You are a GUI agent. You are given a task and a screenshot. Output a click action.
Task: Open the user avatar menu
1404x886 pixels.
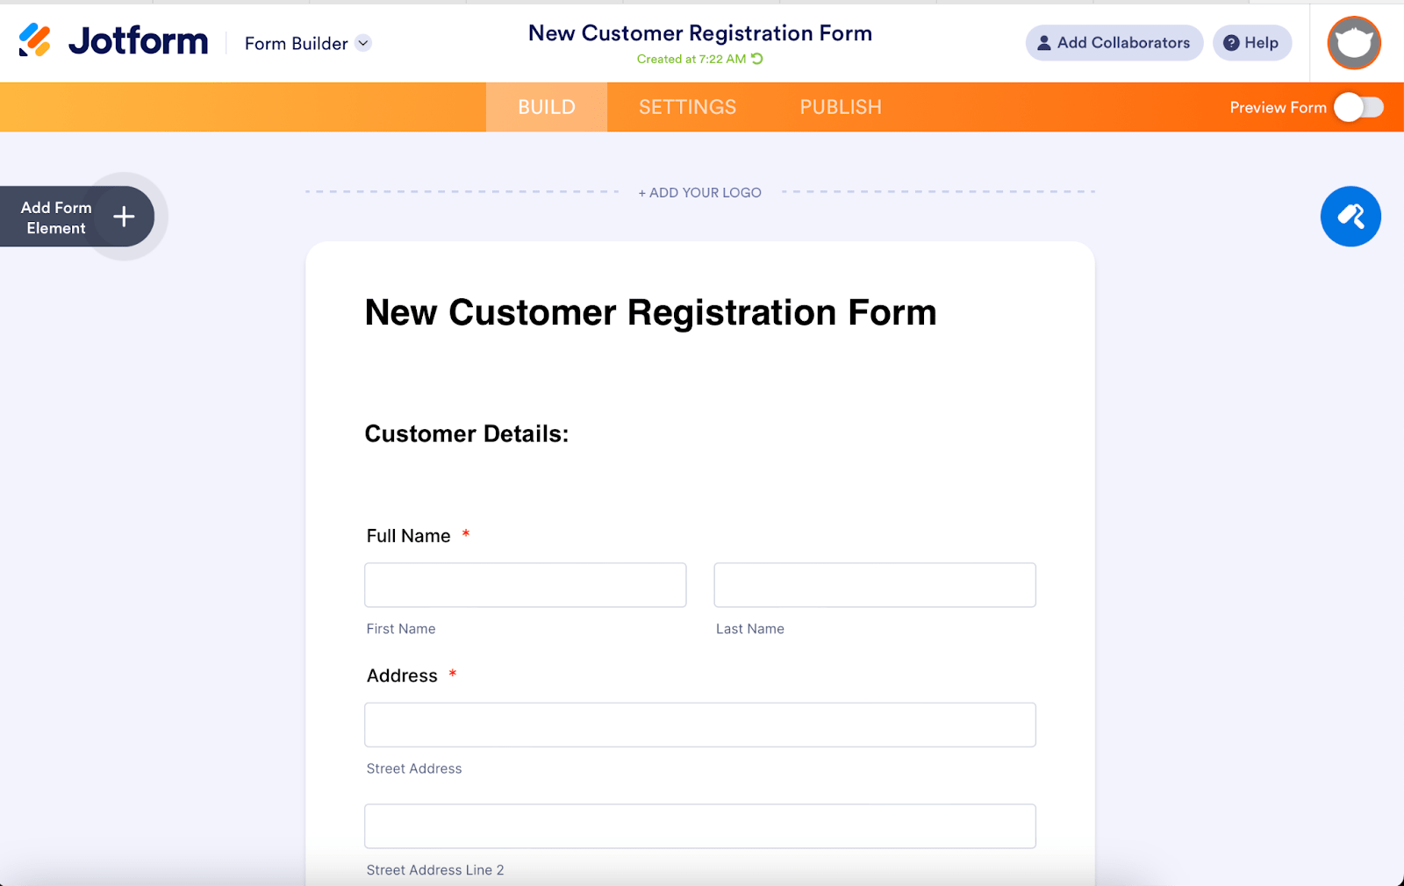(x=1354, y=43)
